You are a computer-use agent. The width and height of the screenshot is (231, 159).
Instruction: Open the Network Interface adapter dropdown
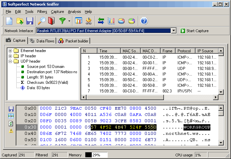pyautogui.click(x=173, y=31)
